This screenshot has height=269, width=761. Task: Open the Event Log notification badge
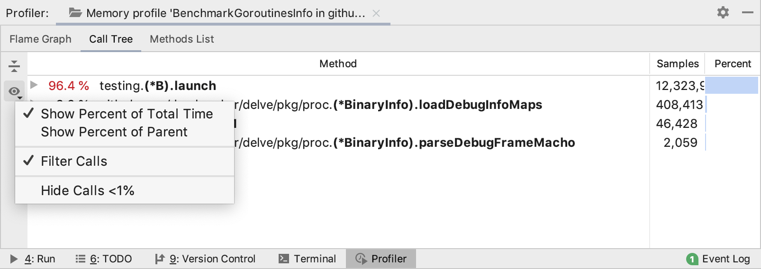(692, 259)
